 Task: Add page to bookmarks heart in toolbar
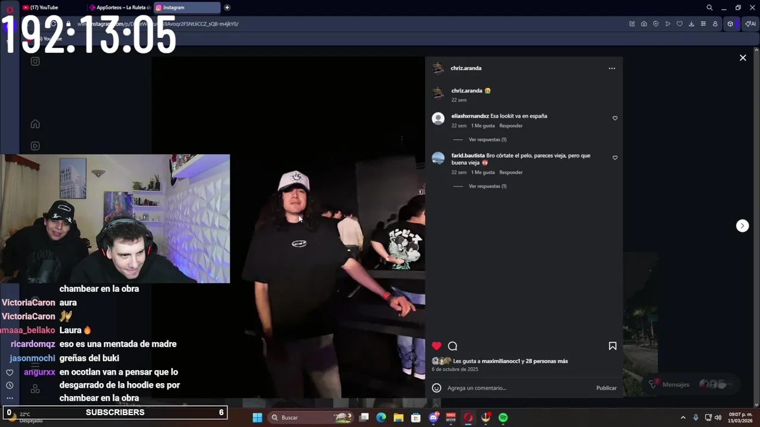tap(679, 24)
